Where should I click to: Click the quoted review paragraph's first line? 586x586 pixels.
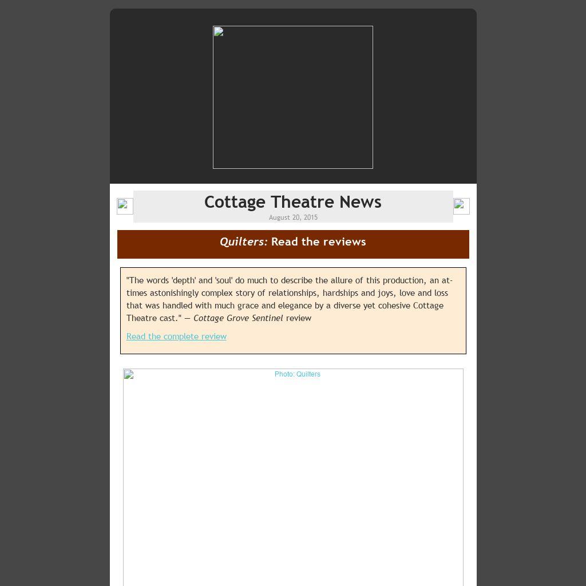289,280
